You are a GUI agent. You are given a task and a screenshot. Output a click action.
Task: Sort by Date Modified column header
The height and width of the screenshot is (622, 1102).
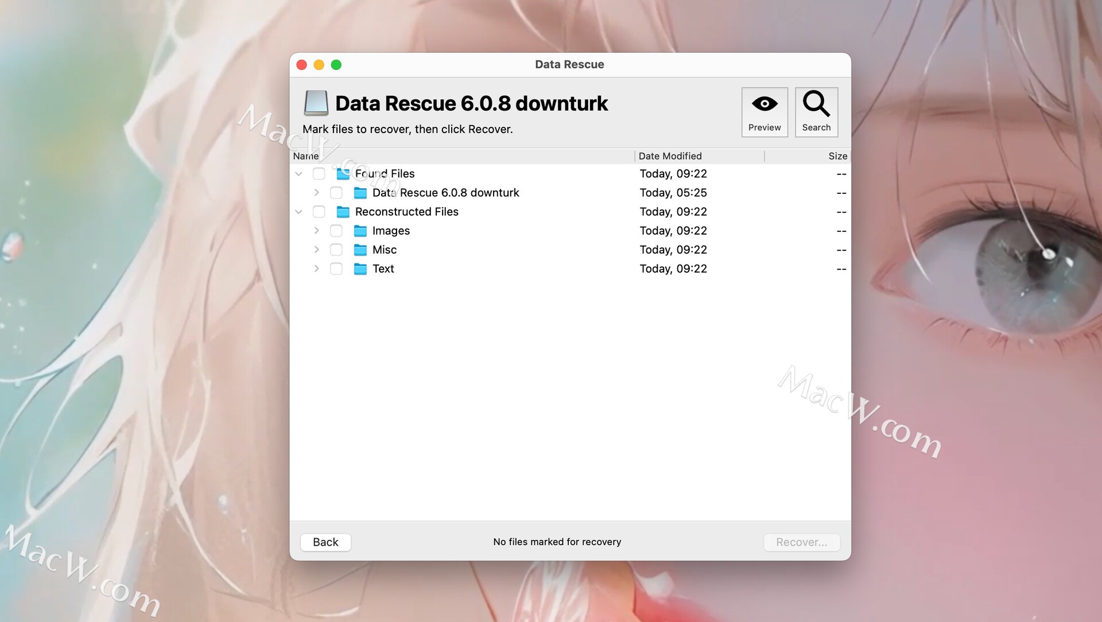click(670, 156)
